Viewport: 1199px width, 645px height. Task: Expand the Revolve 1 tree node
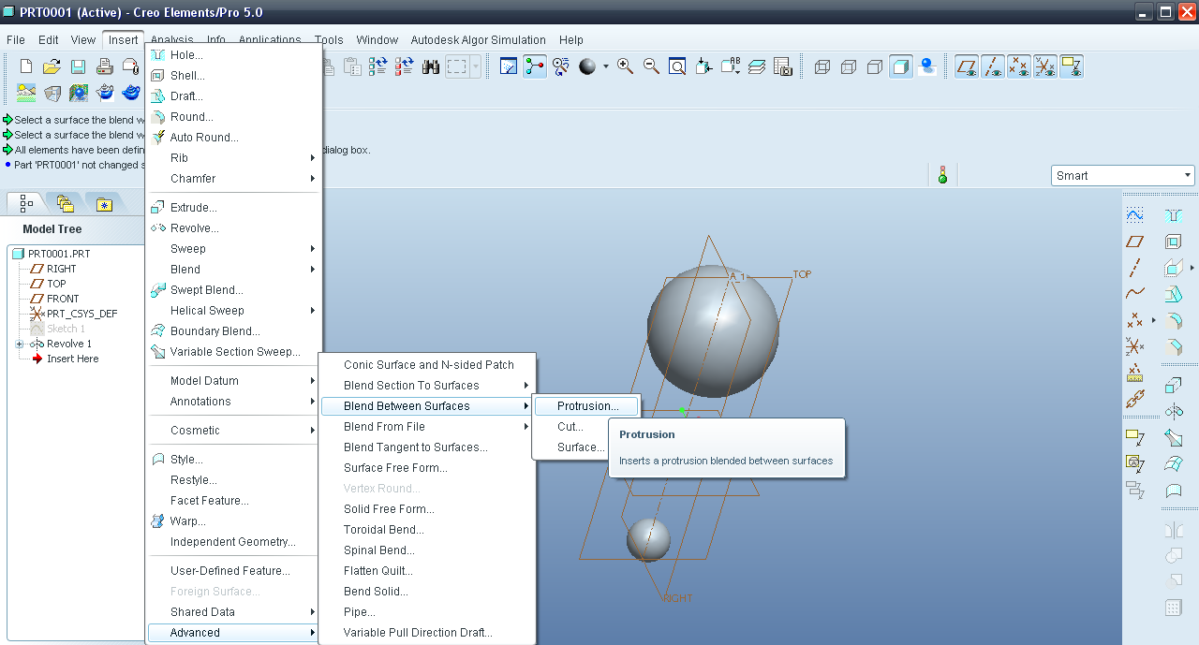(x=19, y=344)
